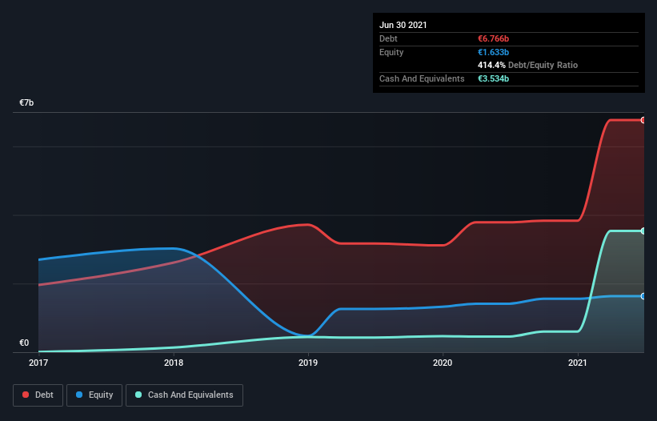
Task: Click the 2020 axis label
Action: pyautogui.click(x=443, y=363)
